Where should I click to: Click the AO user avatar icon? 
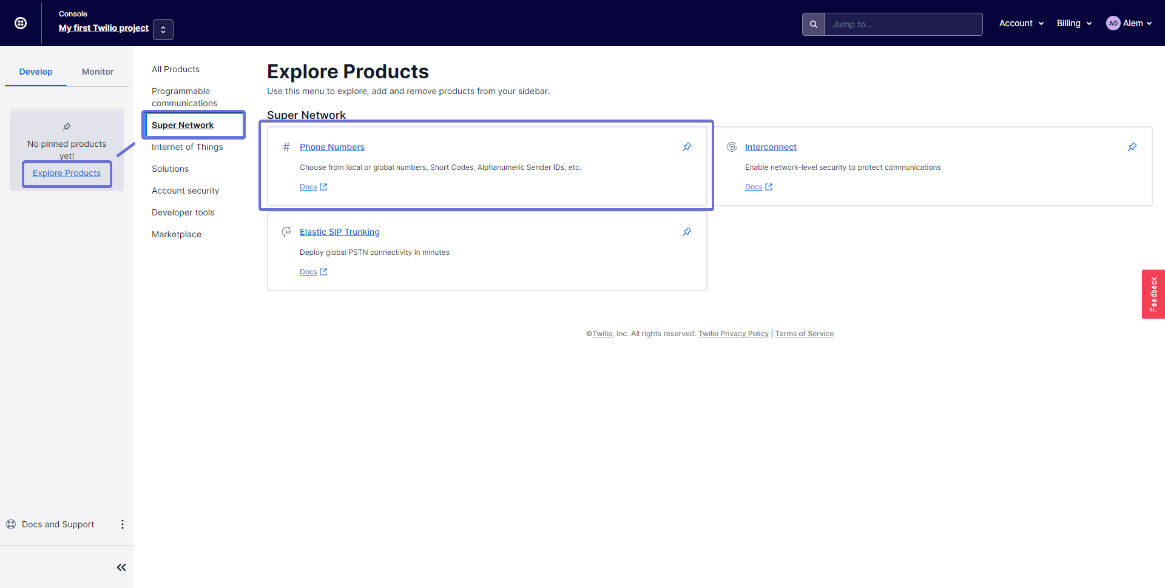[1113, 23]
